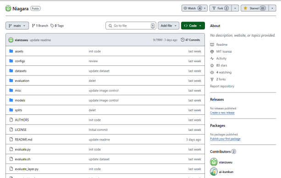Toggle the Starred button
Viewport: 281px width, 178px height.
pyautogui.click(x=255, y=8)
